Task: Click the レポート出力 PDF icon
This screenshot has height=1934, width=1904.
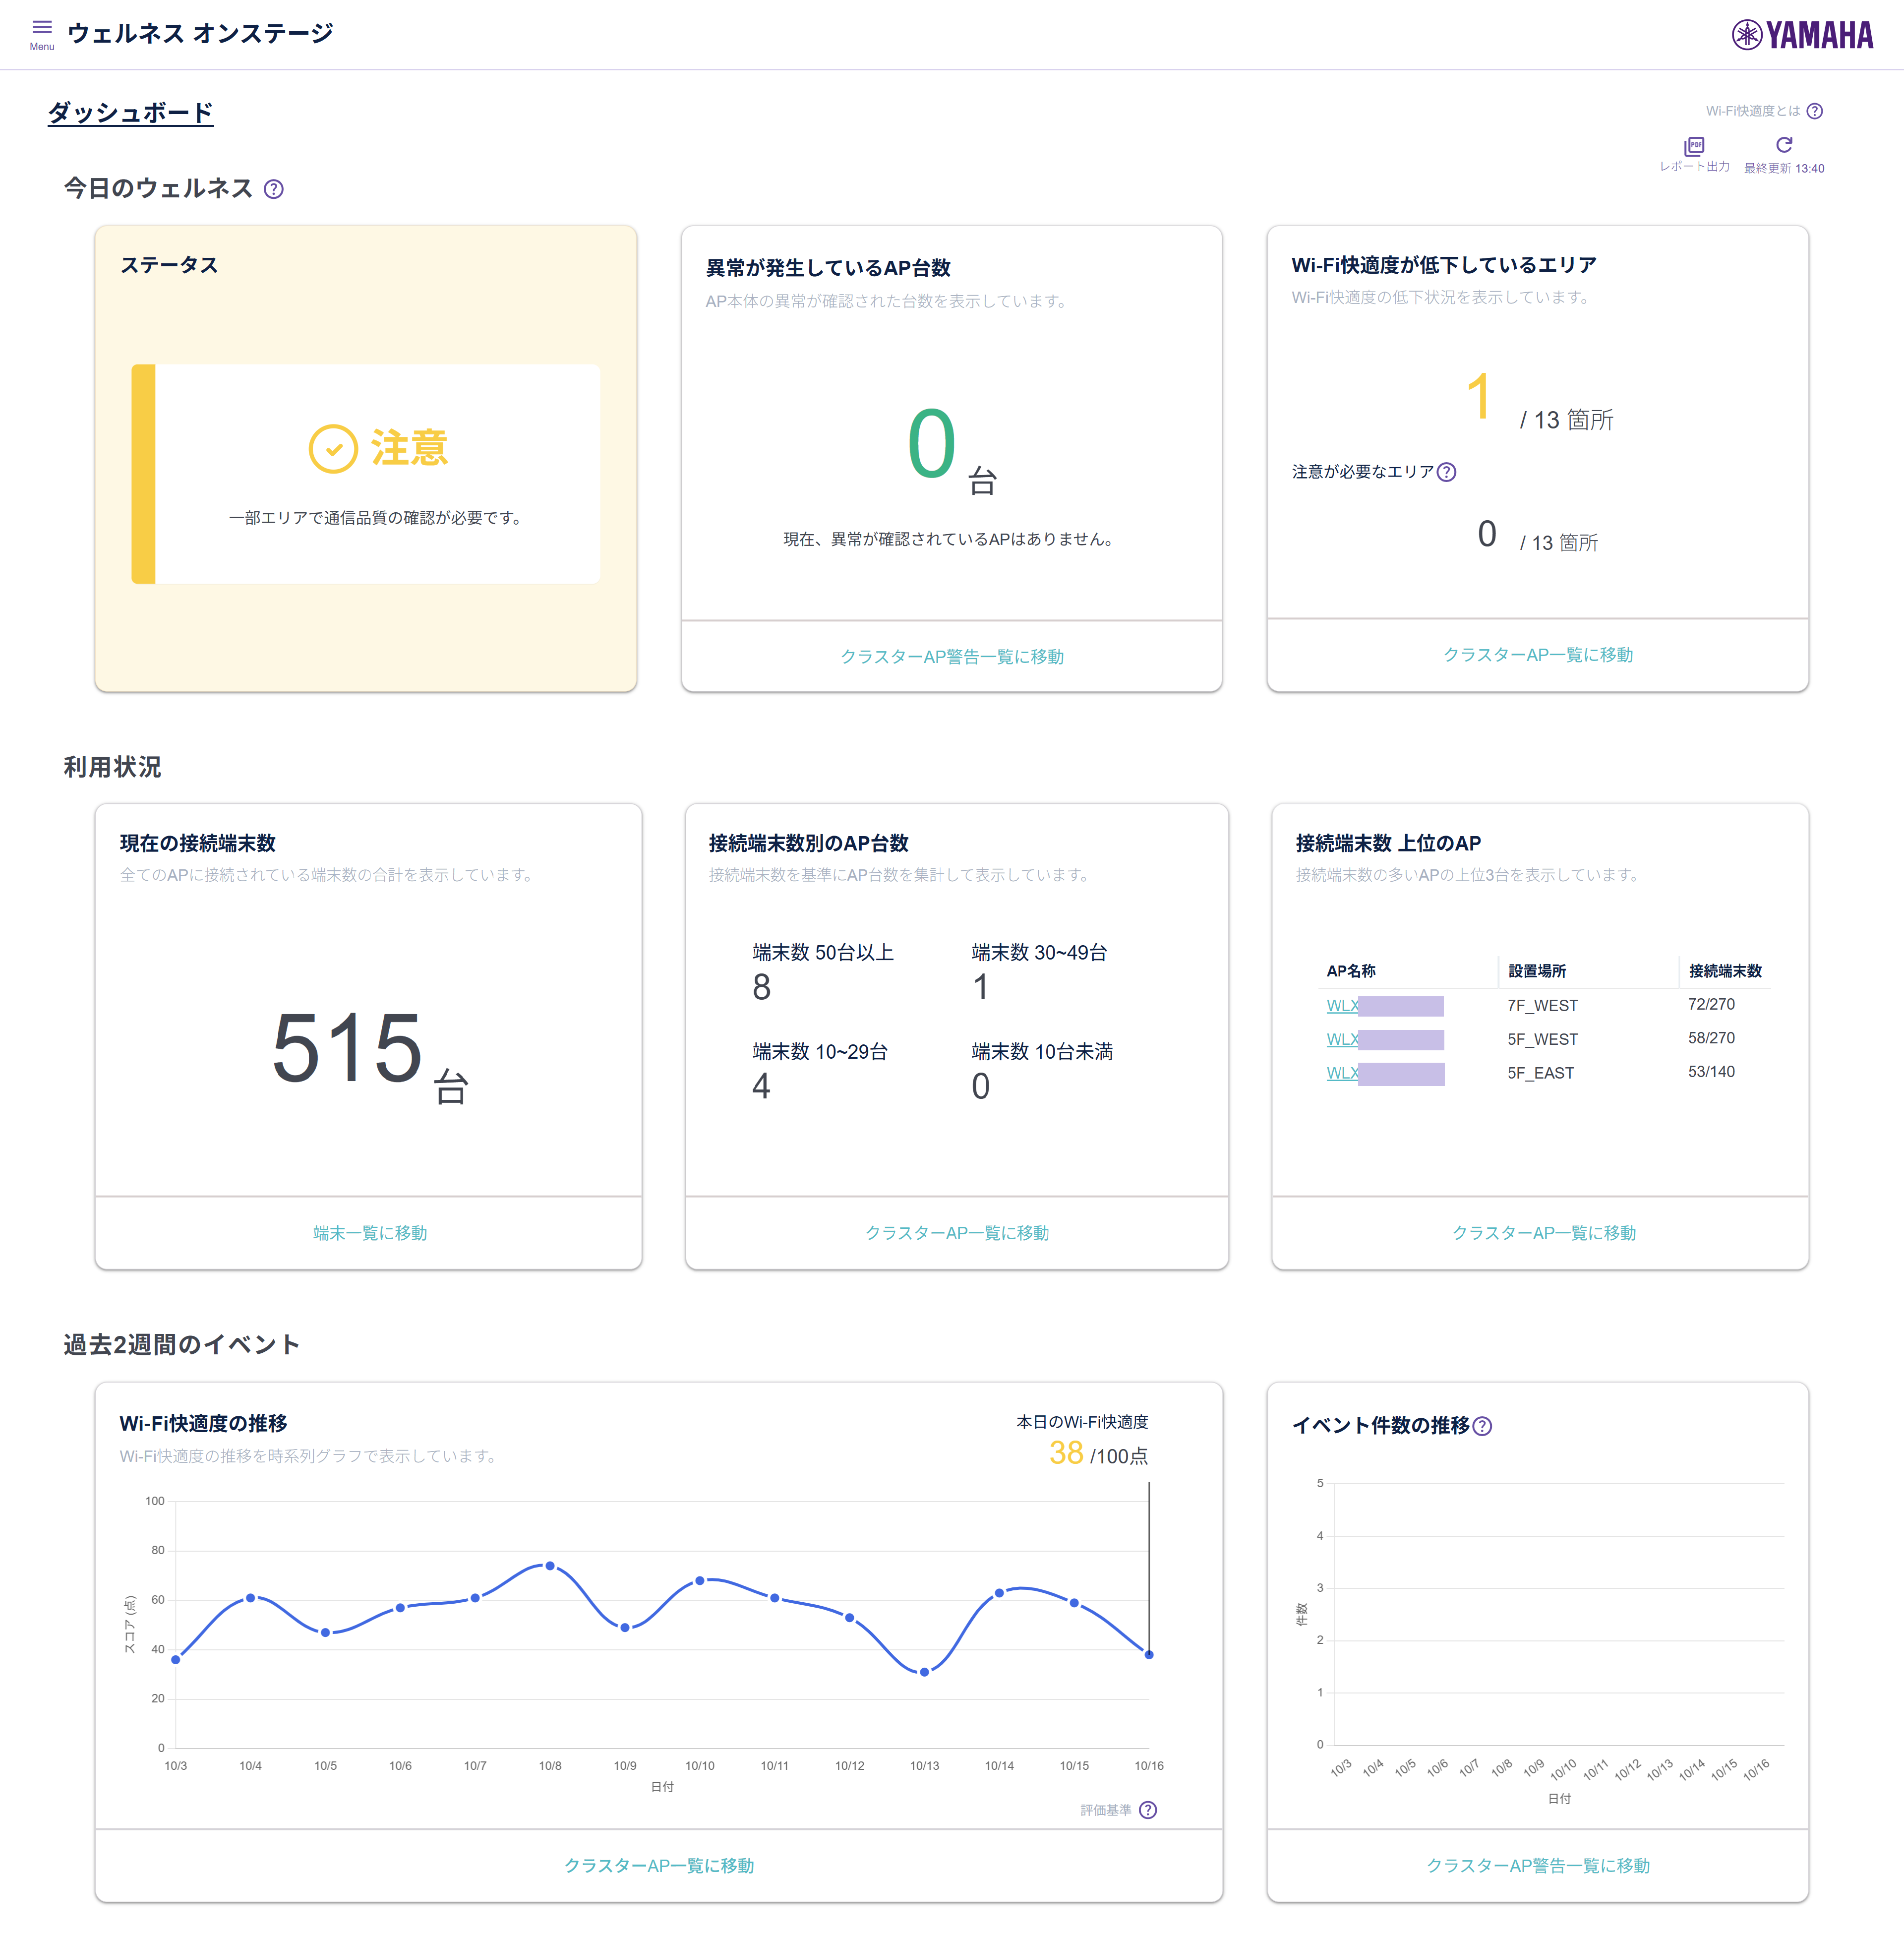Action: point(1694,147)
